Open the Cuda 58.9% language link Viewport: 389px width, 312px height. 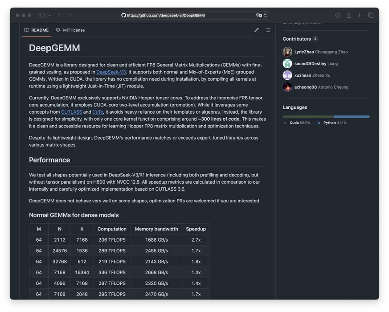point(297,123)
